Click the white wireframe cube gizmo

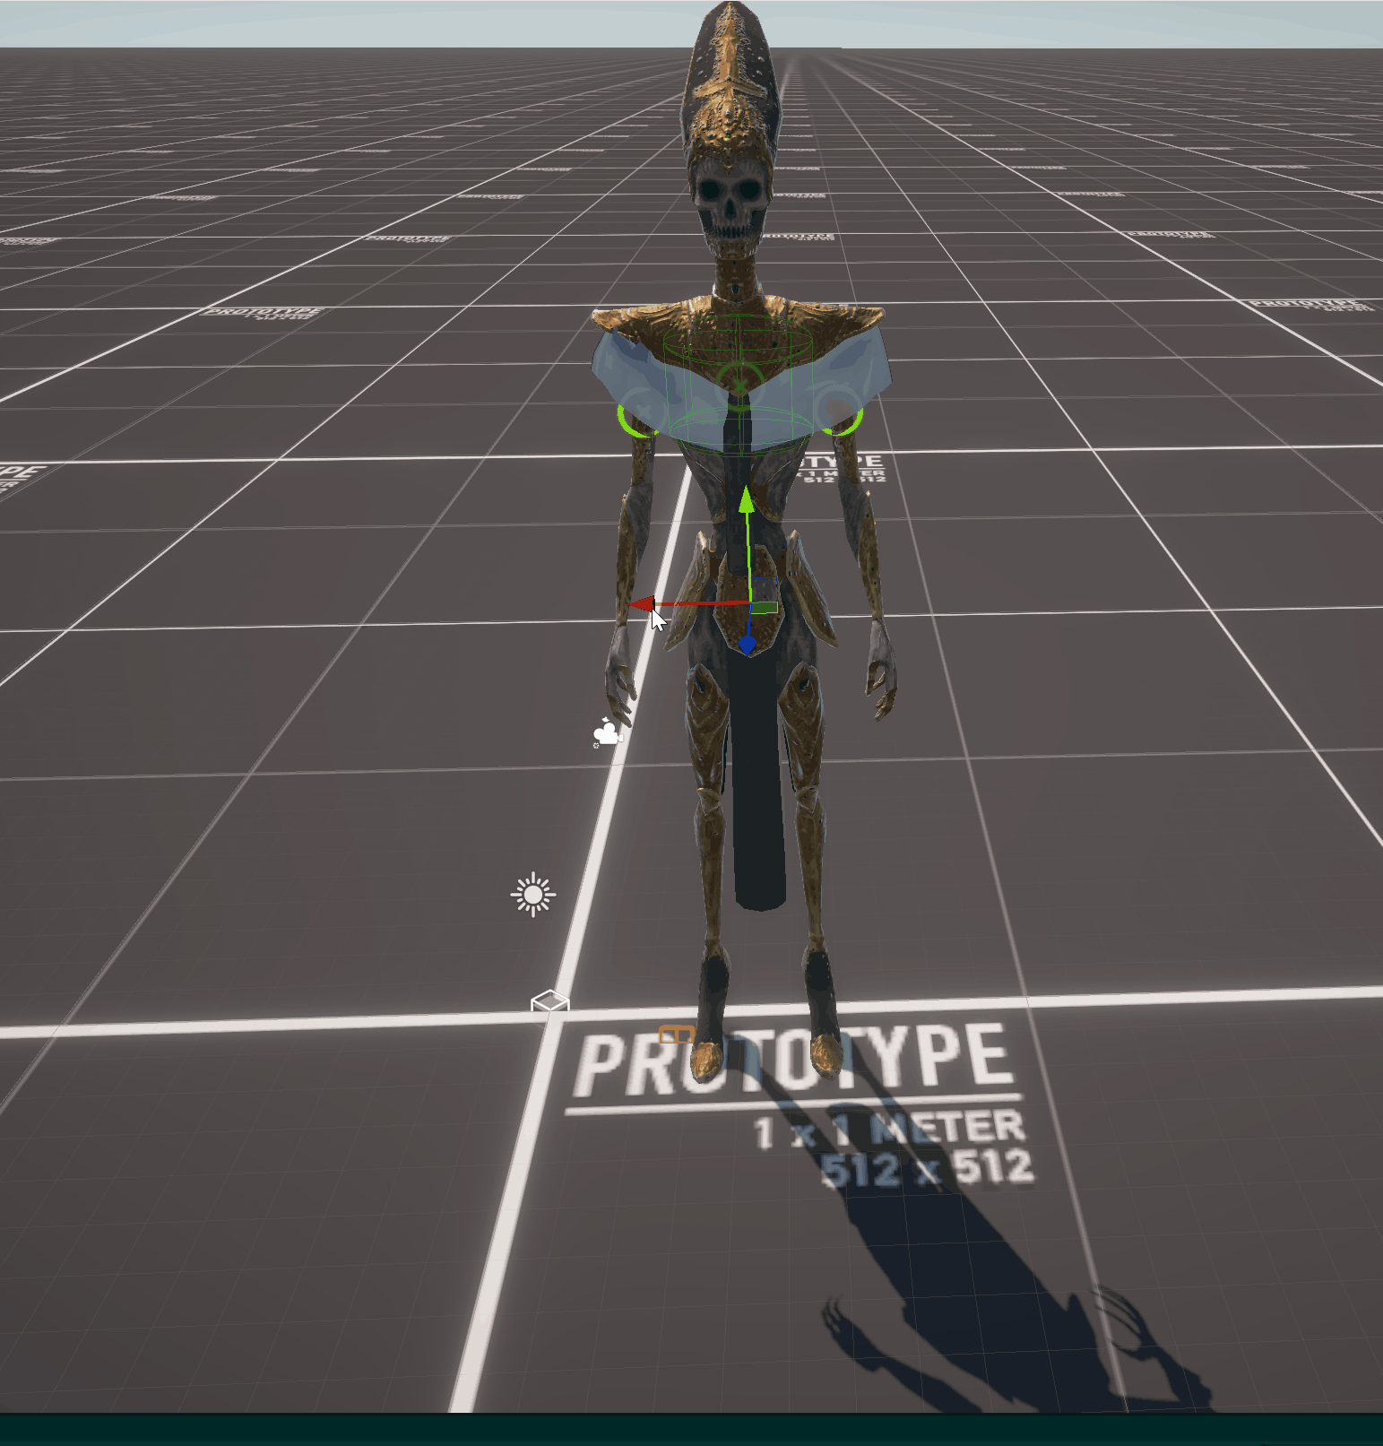pyautogui.click(x=549, y=1001)
